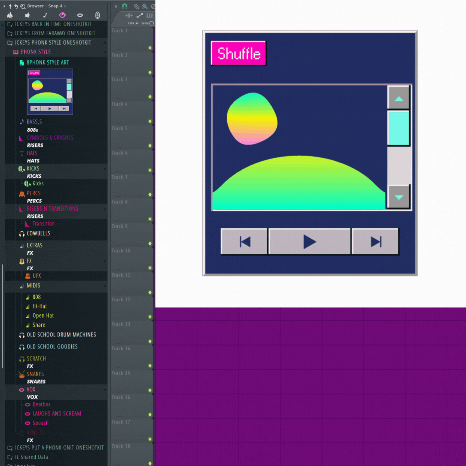Expand the ICKEYS BACK IN TIME ONESHOTKIT folder
This screenshot has width=466, height=466.
coord(53,24)
